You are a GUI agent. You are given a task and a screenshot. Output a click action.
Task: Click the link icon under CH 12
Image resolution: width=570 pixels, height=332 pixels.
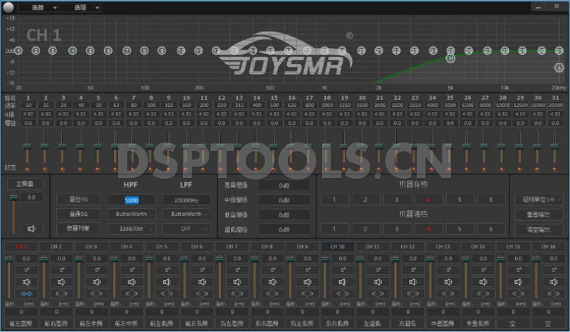[413, 294]
